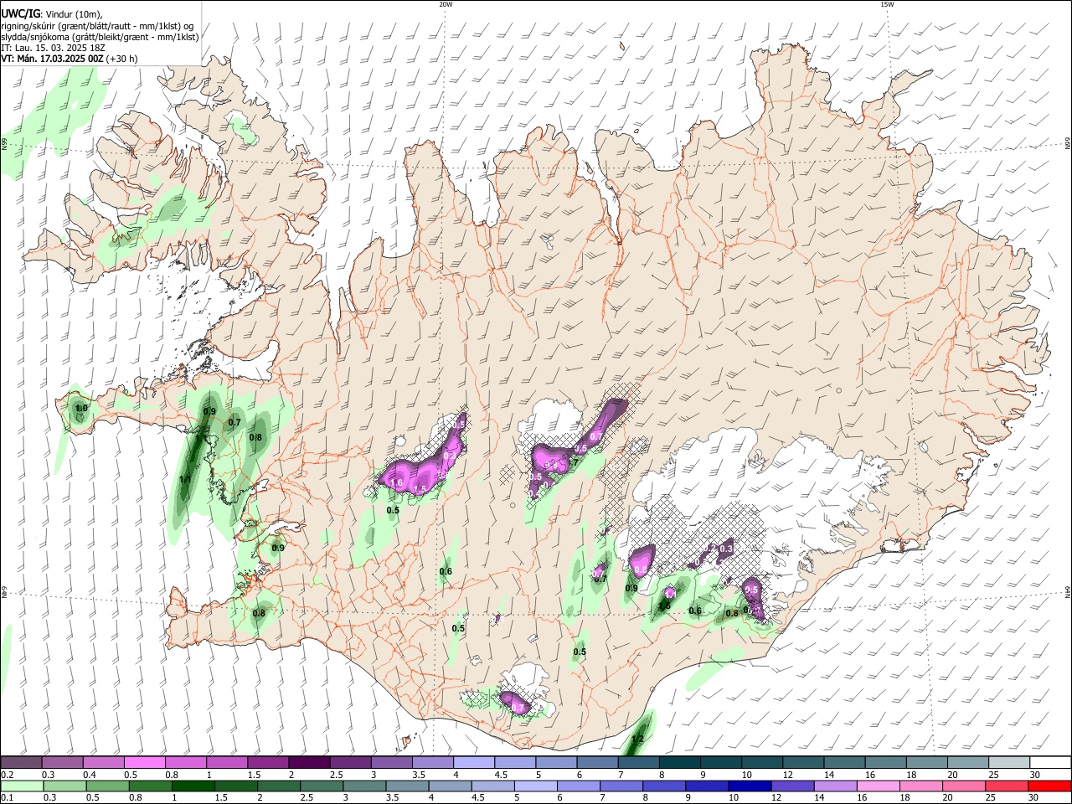Click the 'IT: Lau. 15. 03. 2025 18Z' line
The width and height of the screenshot is (1072, 804).
click(52, 48)
